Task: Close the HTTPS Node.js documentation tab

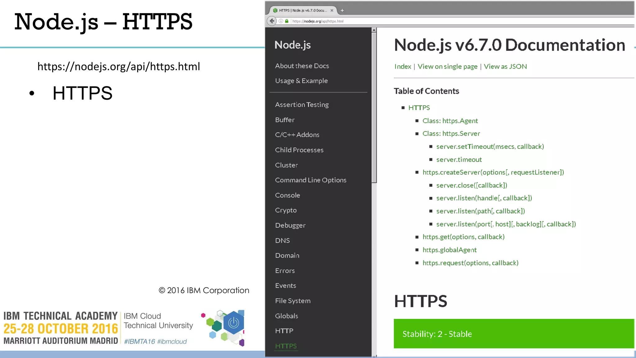Action: (332, 10)
